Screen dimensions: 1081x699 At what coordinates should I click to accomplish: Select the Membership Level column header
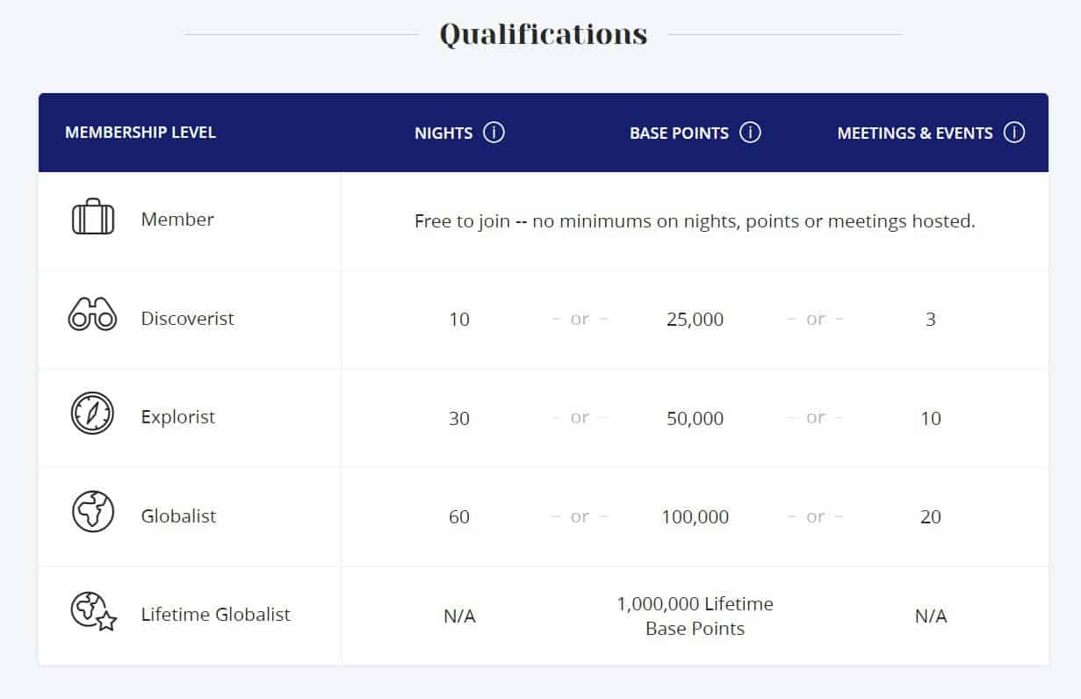[x=141, y=133]
